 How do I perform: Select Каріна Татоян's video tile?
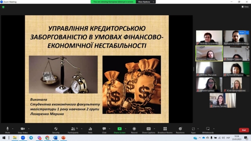click(x=223, y=100)
